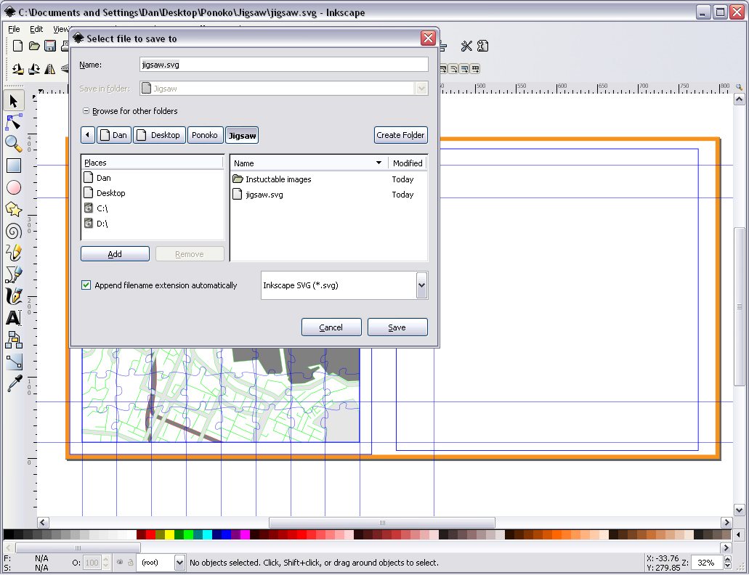
Task: Toggle Append filename extension automatically checkbox
Action: coord(86,285)
